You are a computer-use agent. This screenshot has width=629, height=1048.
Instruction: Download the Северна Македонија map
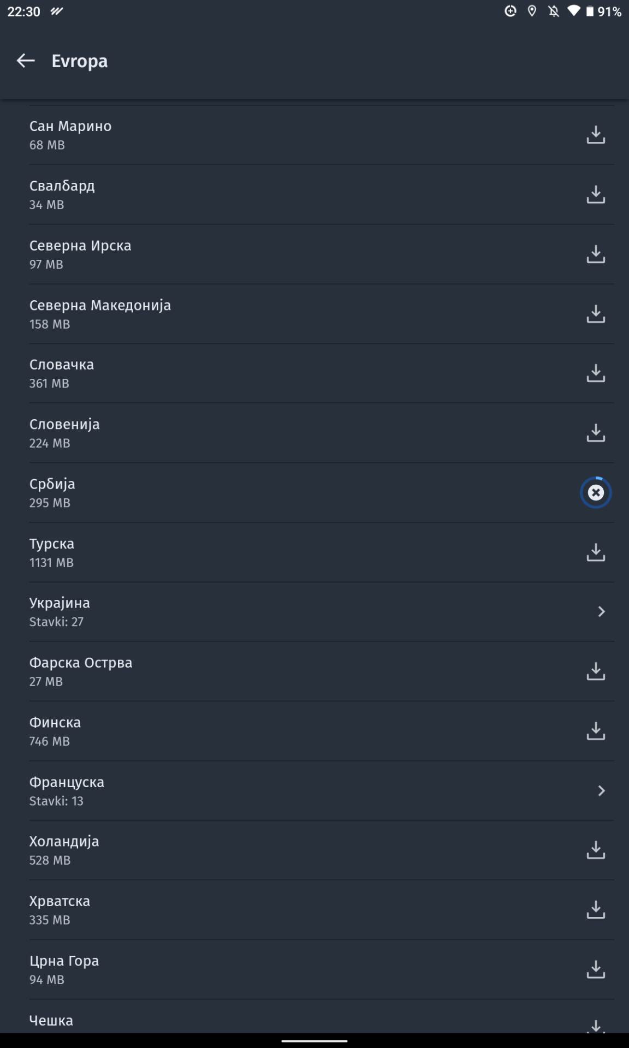click(x=596, y=314)
